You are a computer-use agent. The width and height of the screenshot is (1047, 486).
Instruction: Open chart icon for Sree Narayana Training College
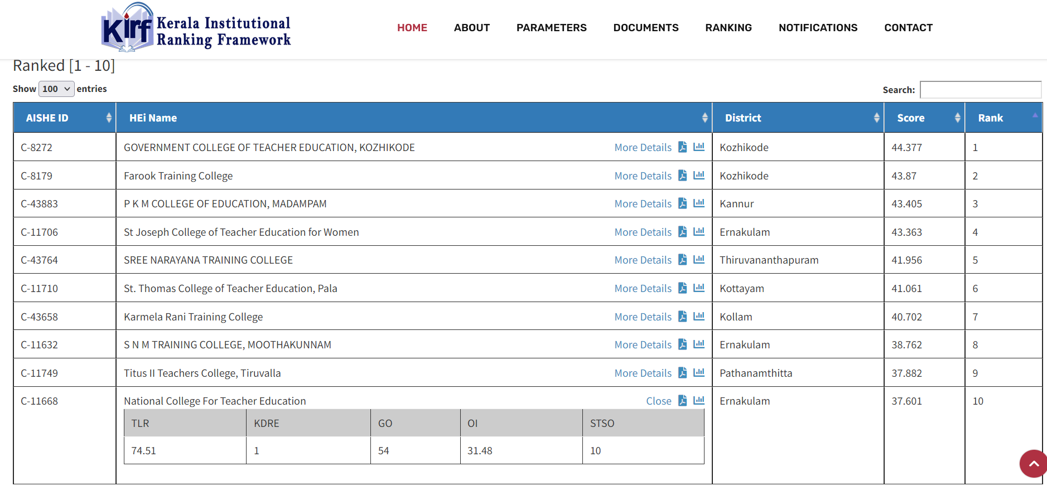coord(699,259)
